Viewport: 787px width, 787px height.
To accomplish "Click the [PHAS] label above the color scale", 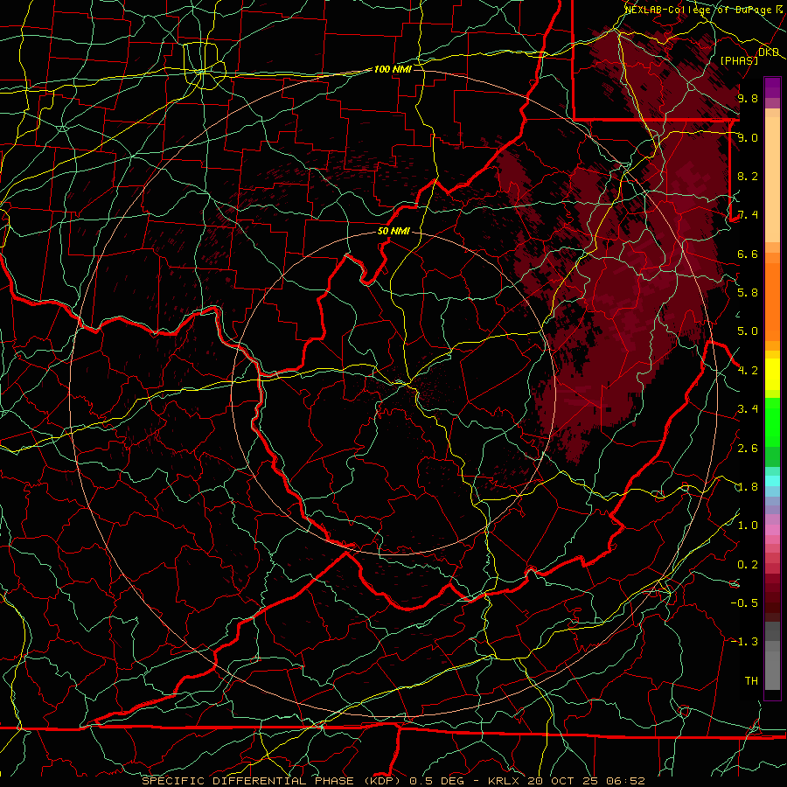I will 739,61.
